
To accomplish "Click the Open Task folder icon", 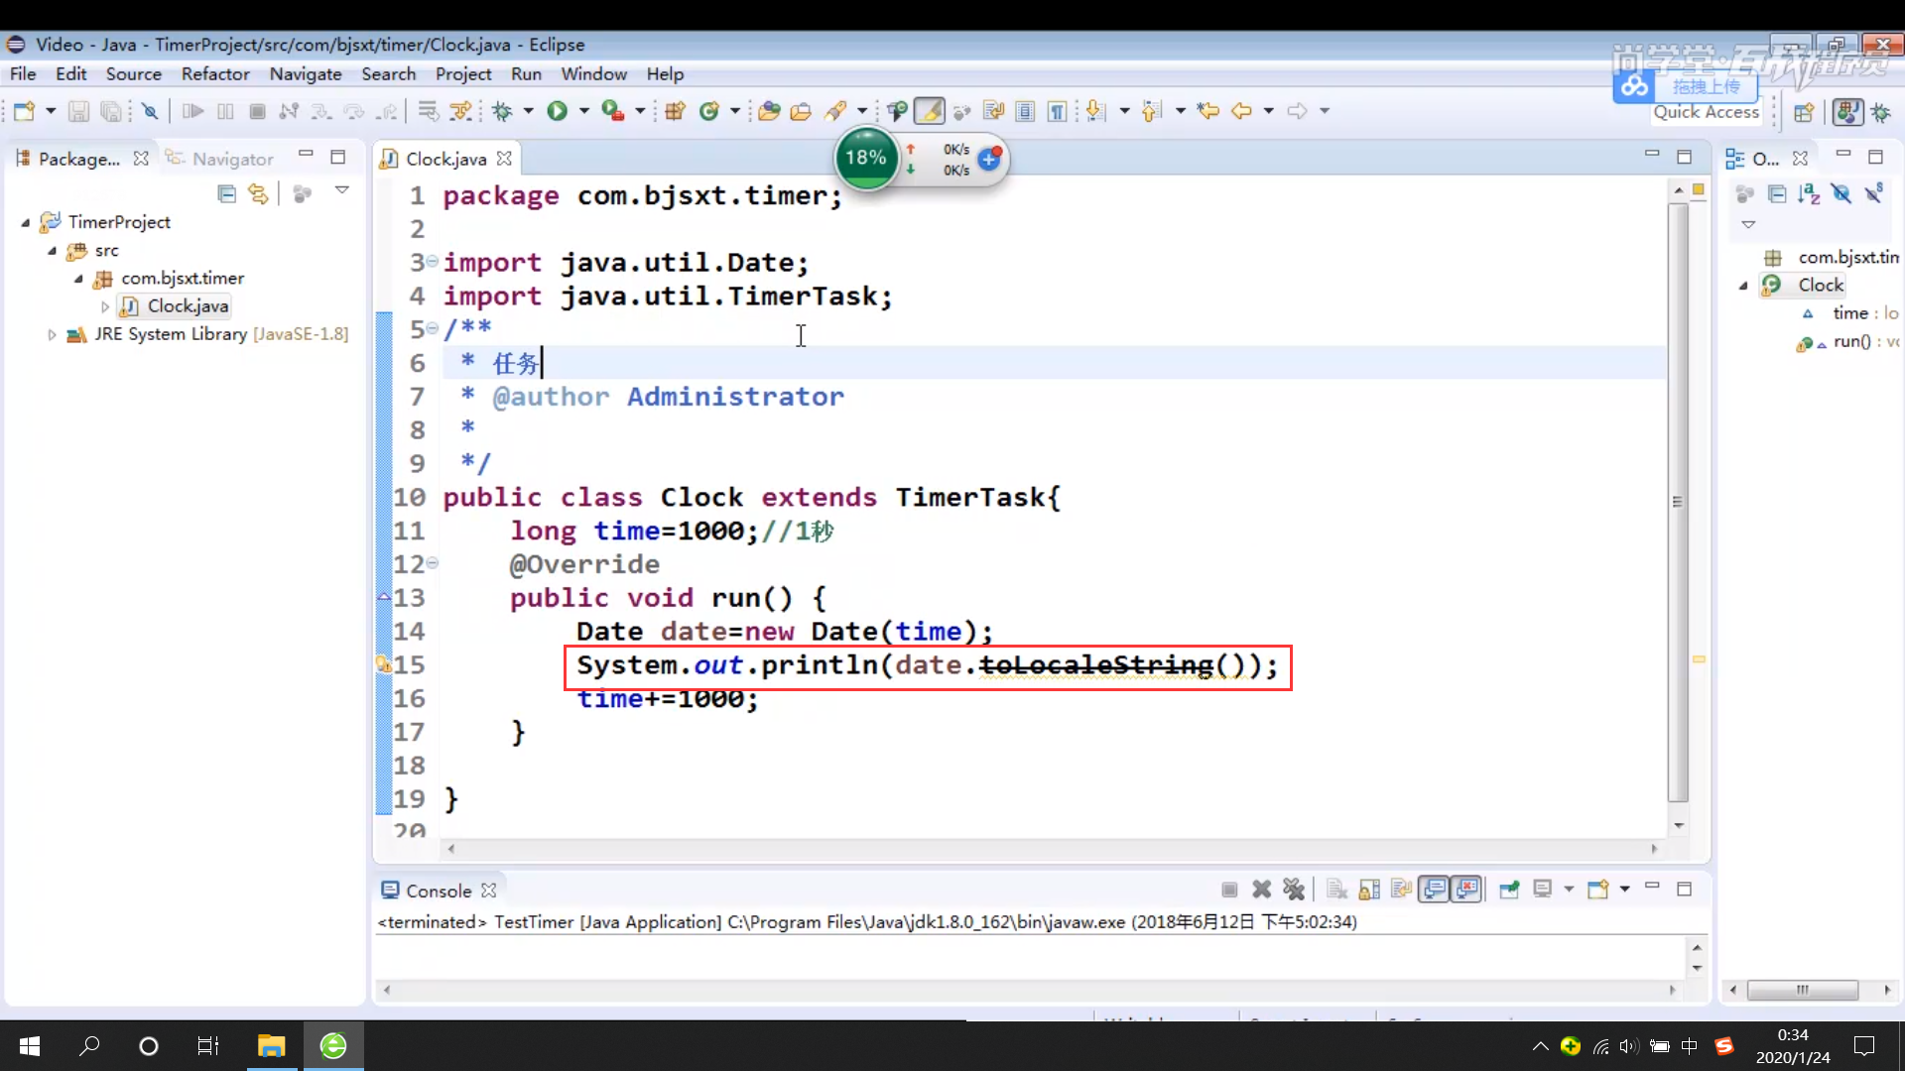I will pos(801,111).
